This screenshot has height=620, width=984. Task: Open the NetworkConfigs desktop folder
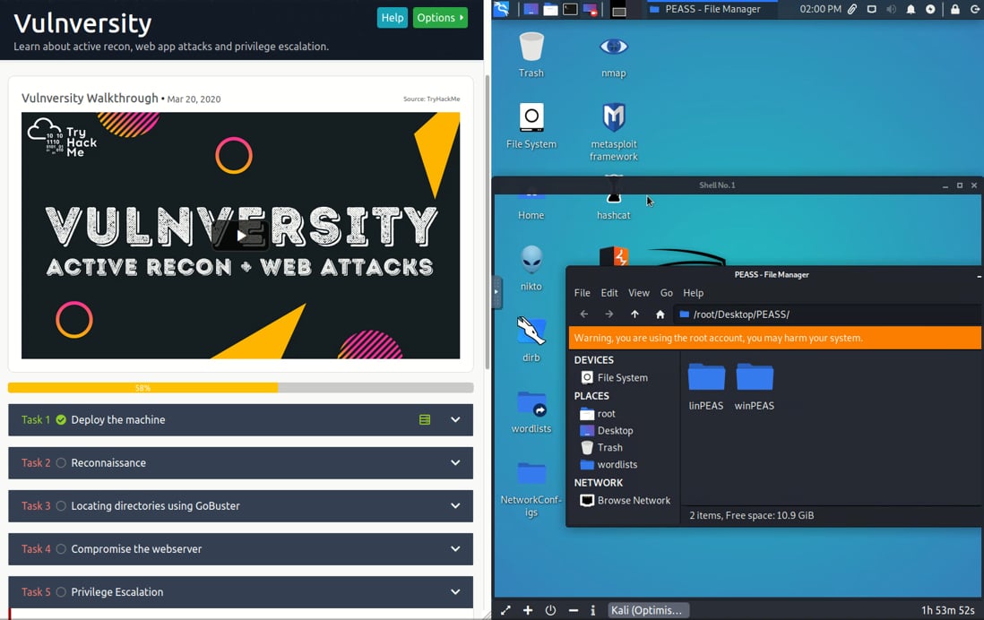tap(531, 489)
